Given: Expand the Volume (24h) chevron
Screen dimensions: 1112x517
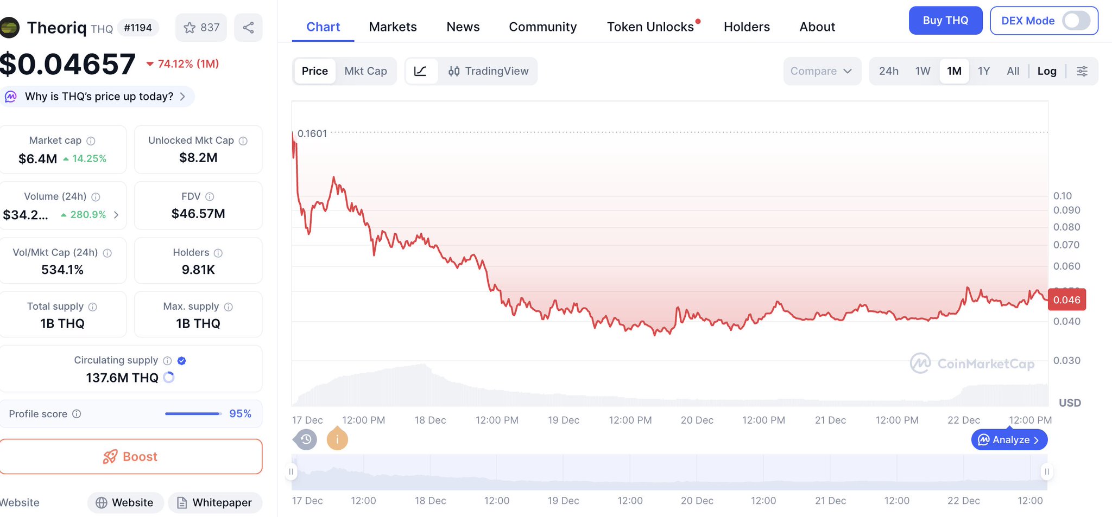Looking at the screenshot, I should (116, 215).
